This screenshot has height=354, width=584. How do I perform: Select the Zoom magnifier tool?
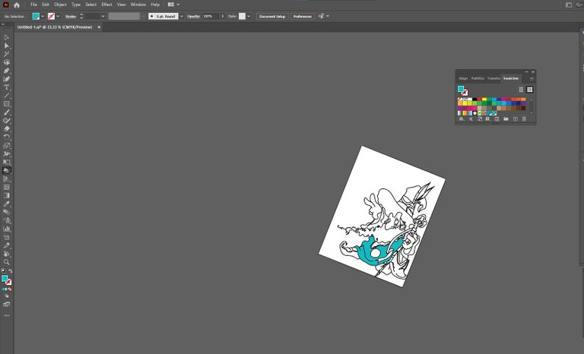[6, 262]
